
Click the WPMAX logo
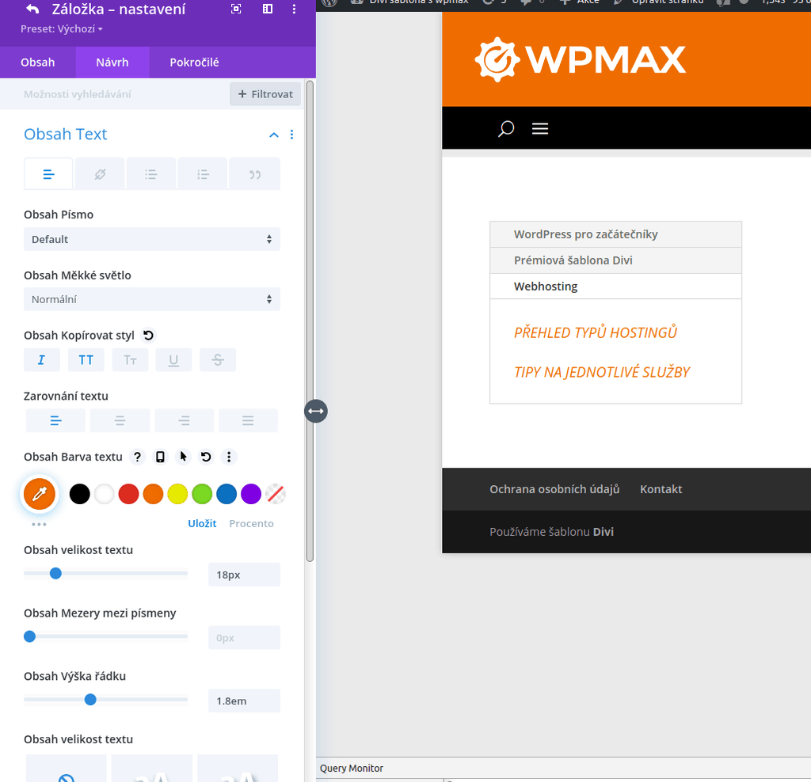[x=581, y=59]
